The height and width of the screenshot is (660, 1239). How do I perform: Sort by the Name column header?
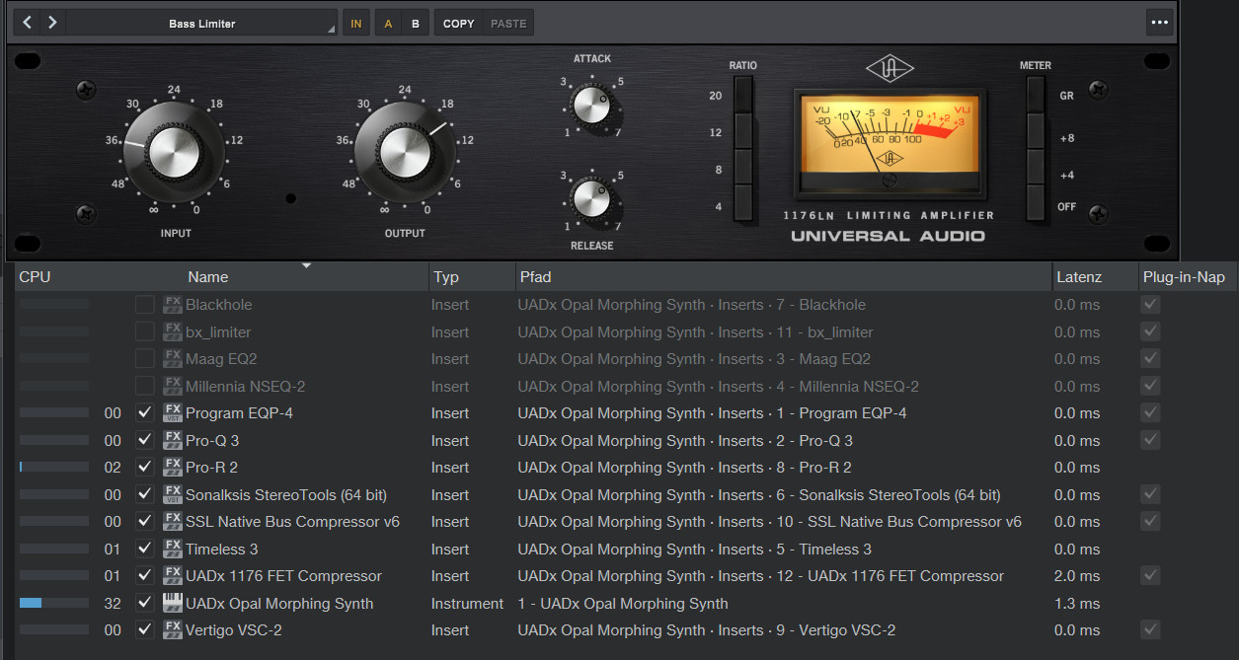pyautogui.click(x=208, y=277)
